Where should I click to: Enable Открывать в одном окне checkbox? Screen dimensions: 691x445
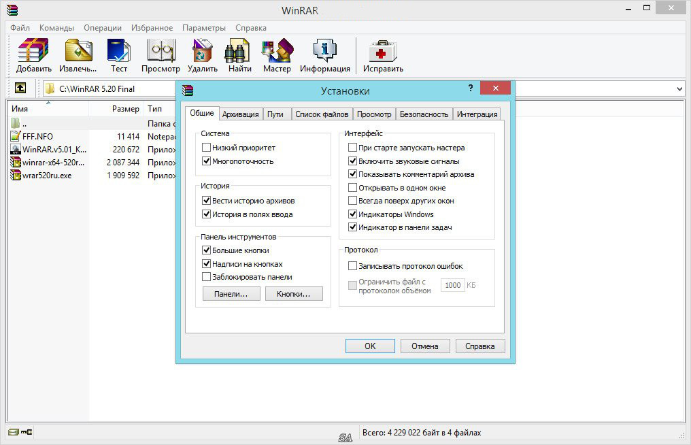[352, 187]
